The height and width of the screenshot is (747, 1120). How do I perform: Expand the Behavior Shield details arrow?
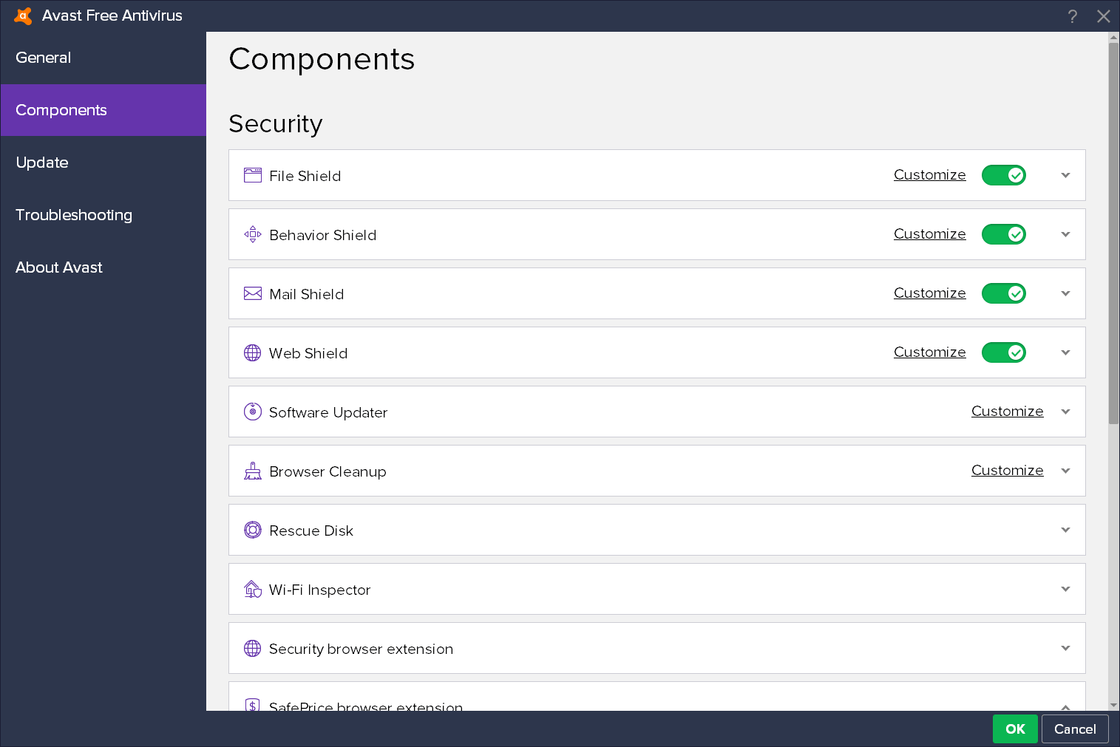click(1065, 234)
